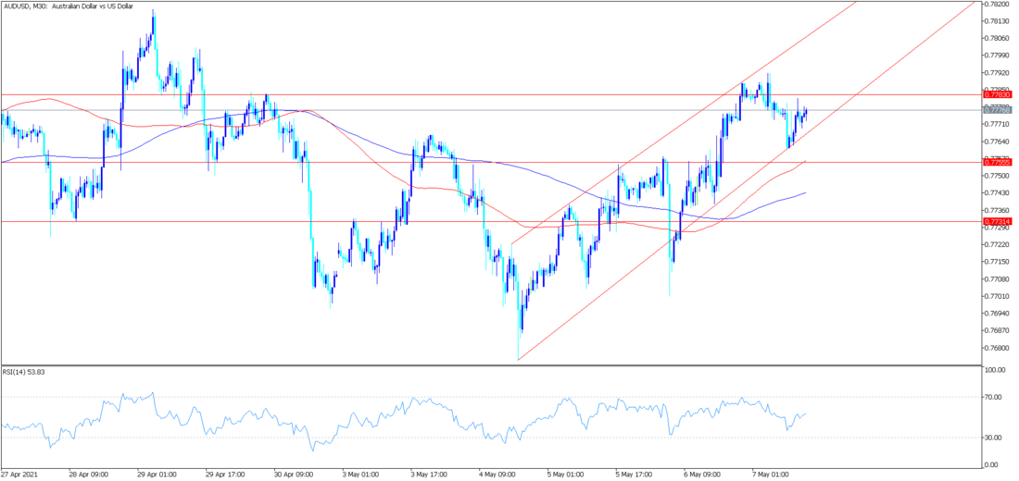1019x481 pixels.
Task: Select the red 0.77314 price level tag
Action: 998,221
